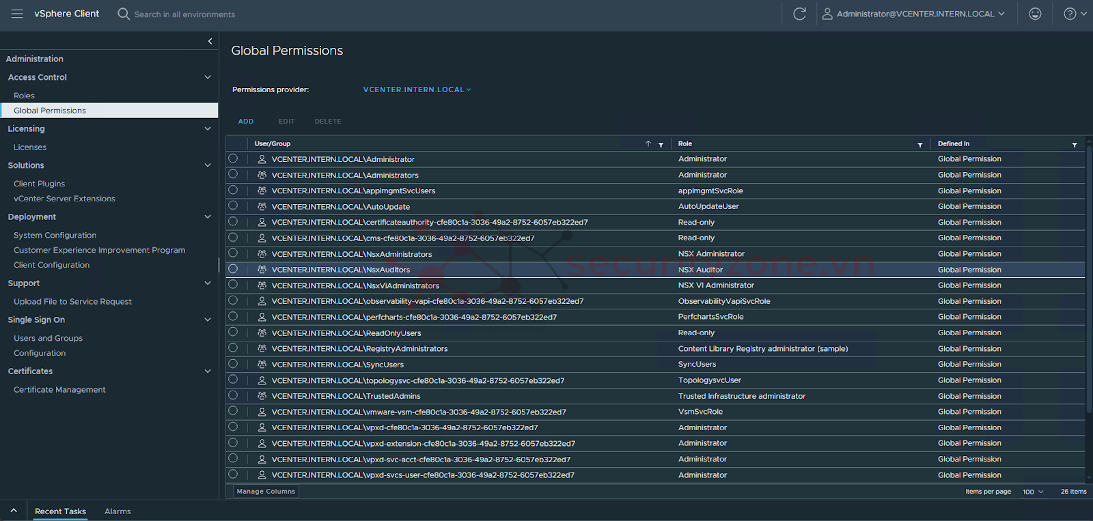Click the Defined In column filter icon
Image resolution: width=1093 pixels, height=521 pixels.
(1074, 145)
